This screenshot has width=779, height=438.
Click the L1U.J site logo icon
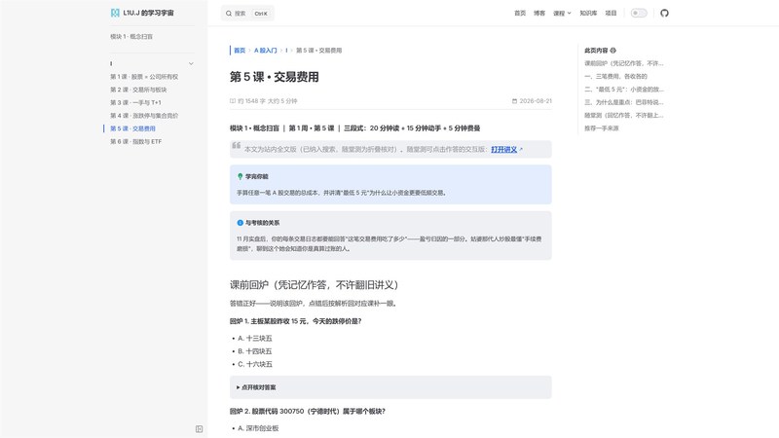[115, 13]
